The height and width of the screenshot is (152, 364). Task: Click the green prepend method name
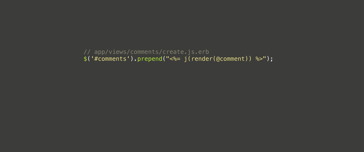(150, 59)
